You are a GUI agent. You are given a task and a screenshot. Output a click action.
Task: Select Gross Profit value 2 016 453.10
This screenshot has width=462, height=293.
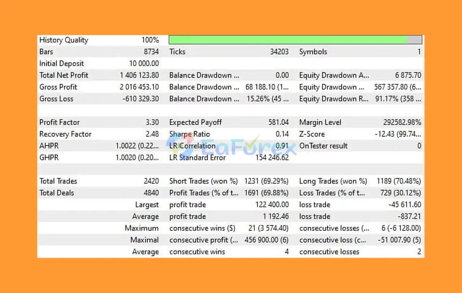pos(139,87)
